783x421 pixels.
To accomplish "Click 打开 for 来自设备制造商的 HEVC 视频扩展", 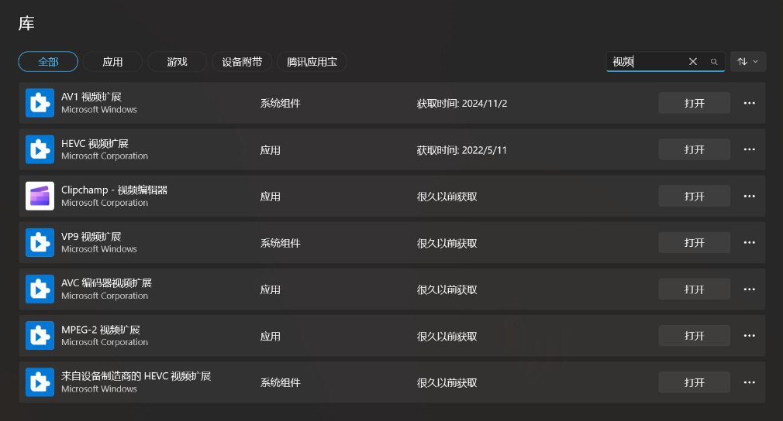I will coord(694,382).
